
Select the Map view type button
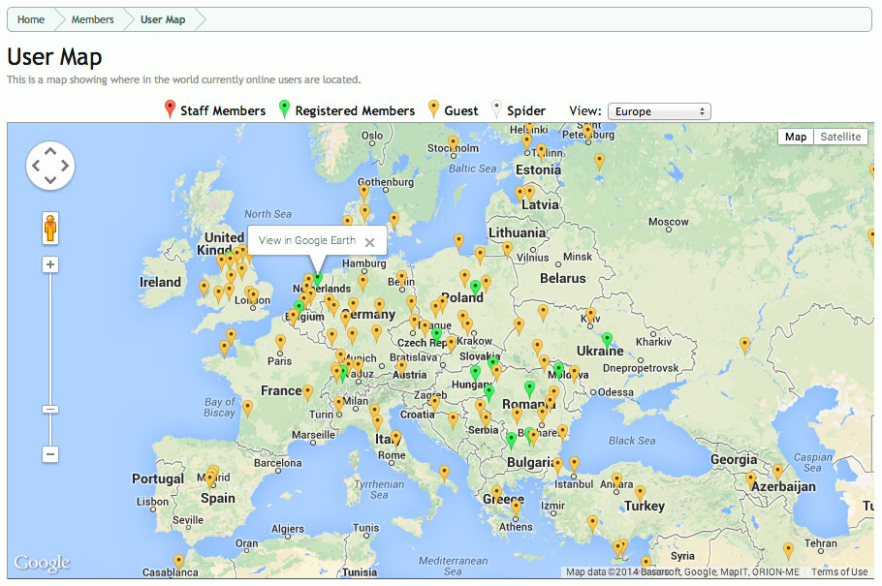tap(795, 137)
